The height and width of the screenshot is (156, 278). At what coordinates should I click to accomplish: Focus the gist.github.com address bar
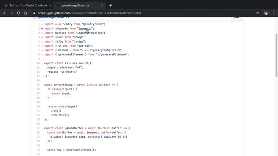coord(89,13)
